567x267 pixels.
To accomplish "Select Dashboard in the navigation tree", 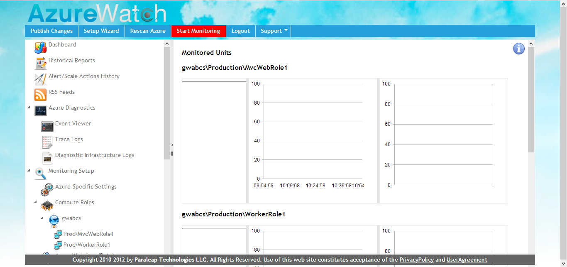I will [62, 44].
